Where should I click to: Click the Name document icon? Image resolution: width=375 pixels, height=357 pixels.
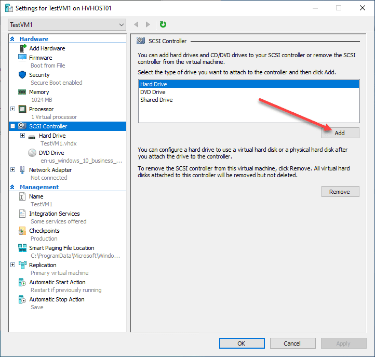pos(22,196)
